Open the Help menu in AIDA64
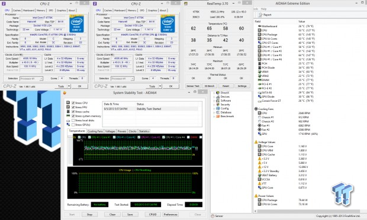367x220 pixels. (x=264, y=9)
